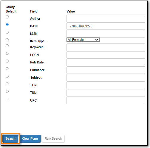This screenshot has width=150, height=148.
Task: Click the ISBN value field with 9780810989276
Action: coord(106,26)
